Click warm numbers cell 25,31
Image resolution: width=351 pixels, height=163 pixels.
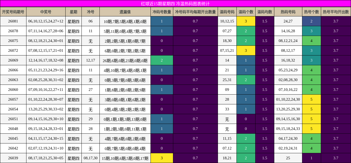(227, 80)
